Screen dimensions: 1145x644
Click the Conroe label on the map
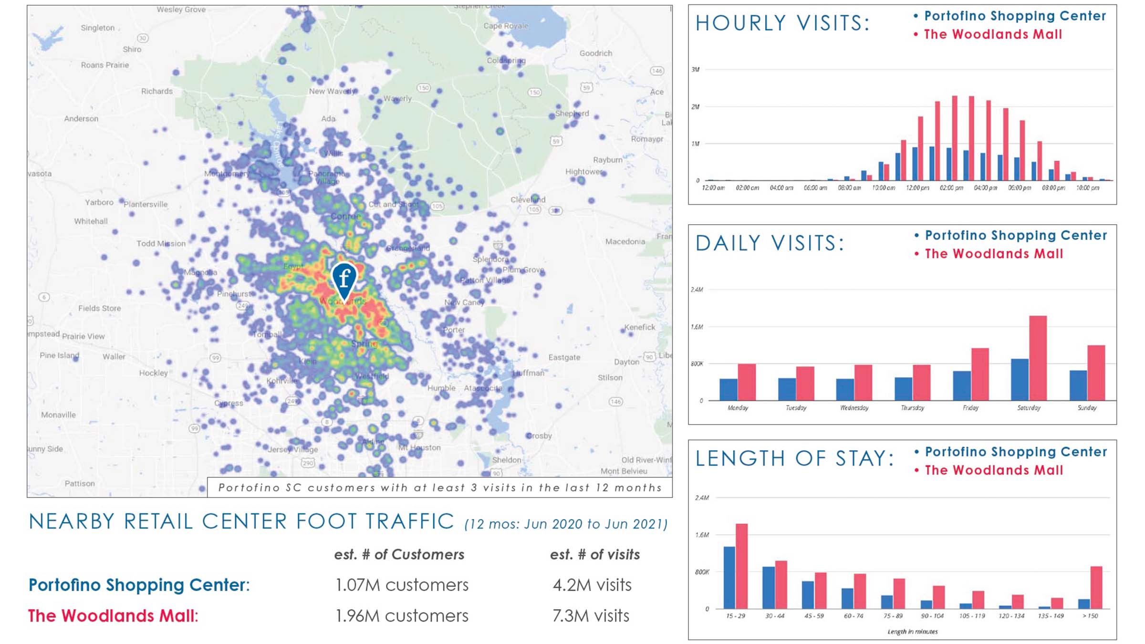tap(345, 216)
